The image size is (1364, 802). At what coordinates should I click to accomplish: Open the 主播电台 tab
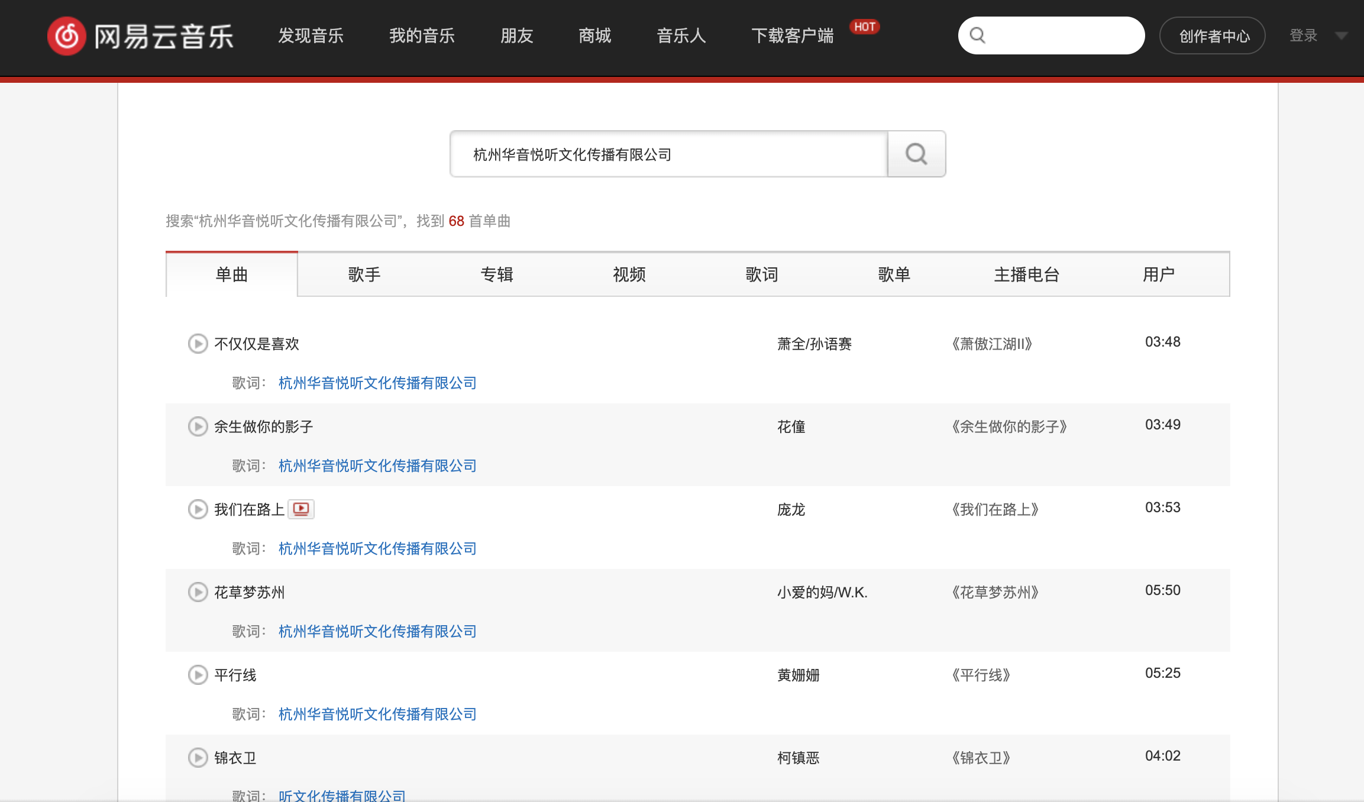point(1026,274)
